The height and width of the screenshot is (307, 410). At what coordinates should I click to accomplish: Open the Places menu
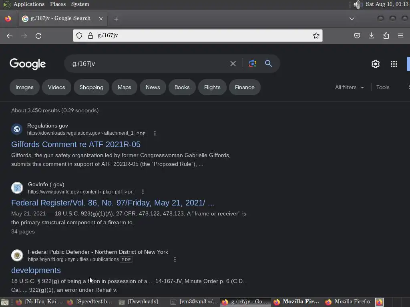58,4
